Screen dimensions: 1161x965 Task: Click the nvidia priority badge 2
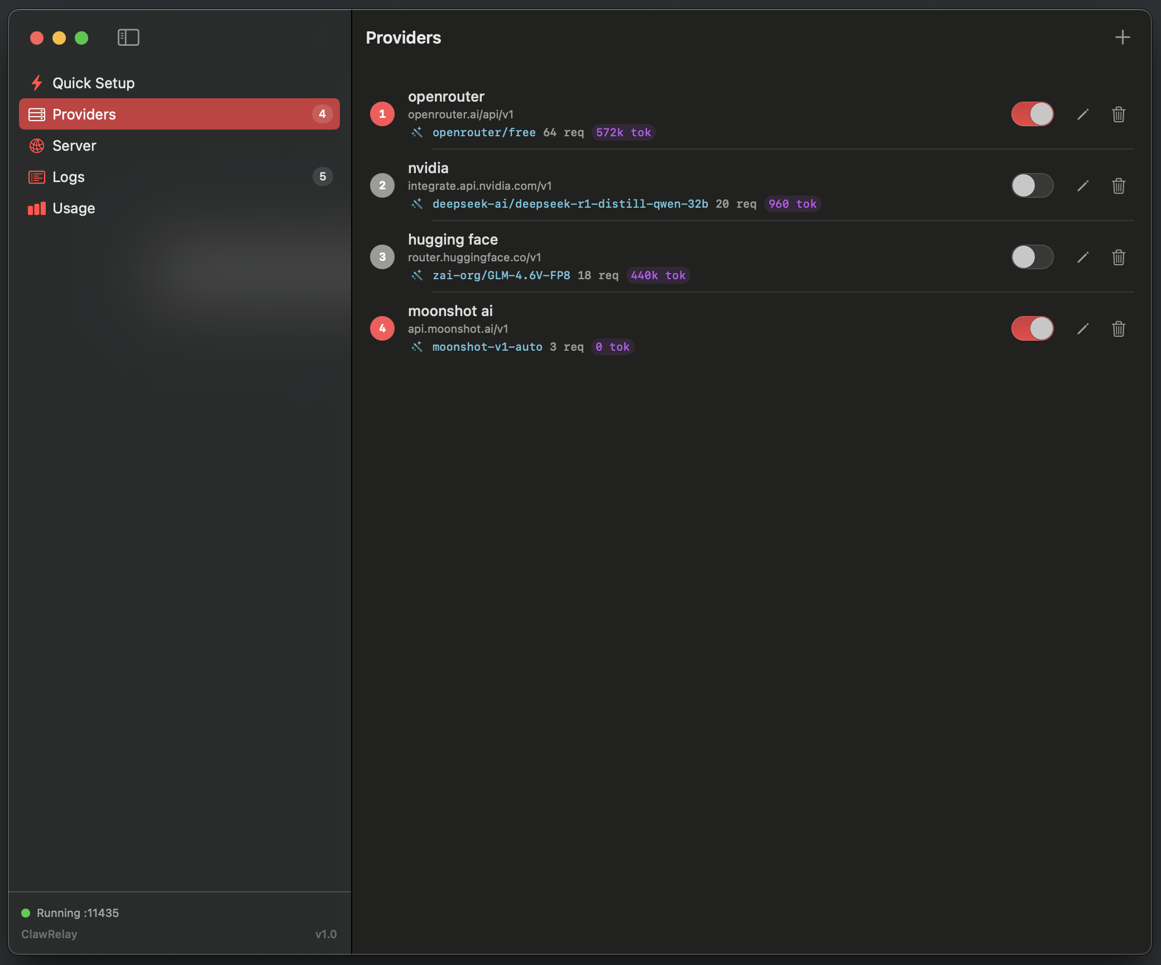pos(382,185)
